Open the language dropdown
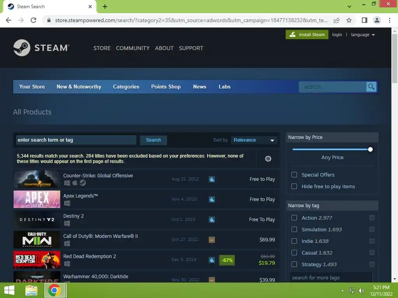The height and width of the screenshot is (298, 398). (x=363, y=35)
